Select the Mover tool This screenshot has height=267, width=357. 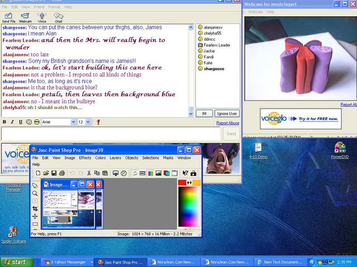tap(35, 216)
